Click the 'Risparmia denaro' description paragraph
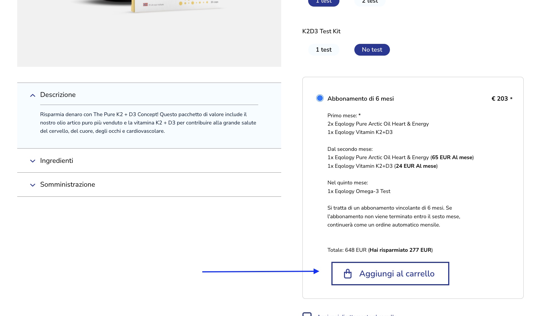Screen dimensions: 544x316 coord(148,123)
